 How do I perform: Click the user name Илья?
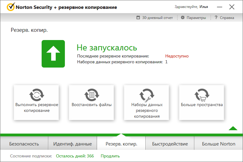(204, 7)
